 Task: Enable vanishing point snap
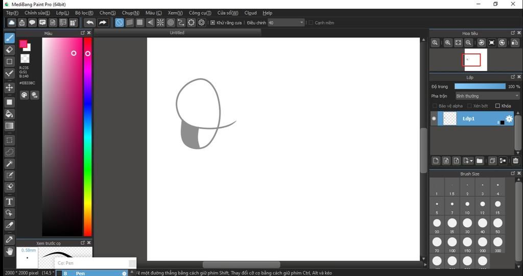click(x=151, y=22)
